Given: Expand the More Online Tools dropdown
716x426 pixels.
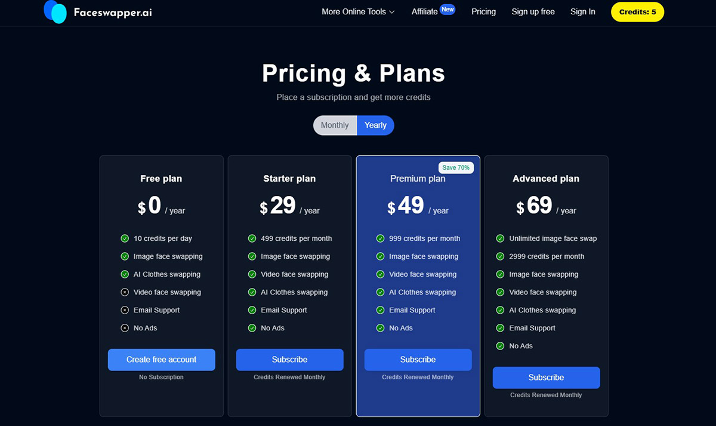Looking at the screenshot, I should coord(358,12).
